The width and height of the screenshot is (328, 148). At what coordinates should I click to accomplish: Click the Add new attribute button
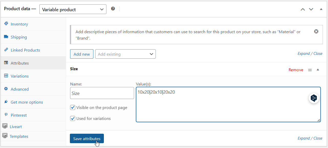click(x=82, y=54)
